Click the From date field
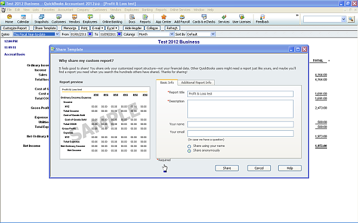This screenshot has width=358, height=223. 78,34
